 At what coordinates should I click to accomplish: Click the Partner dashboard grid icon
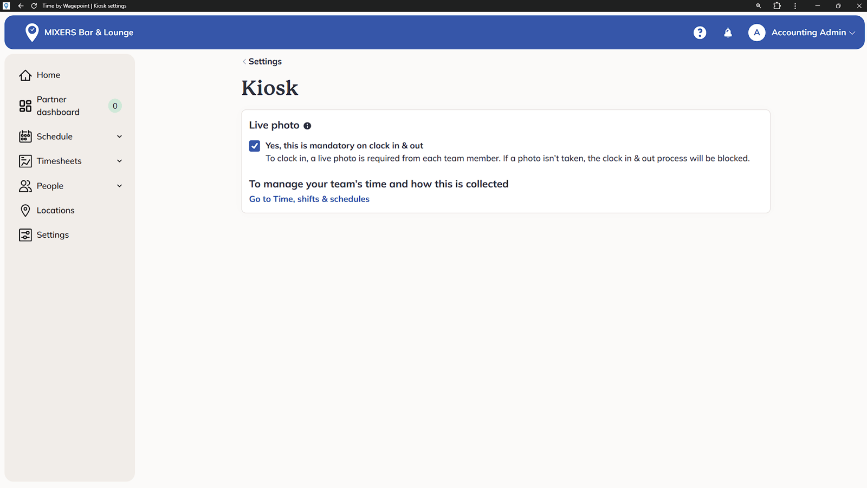[25, 106]
